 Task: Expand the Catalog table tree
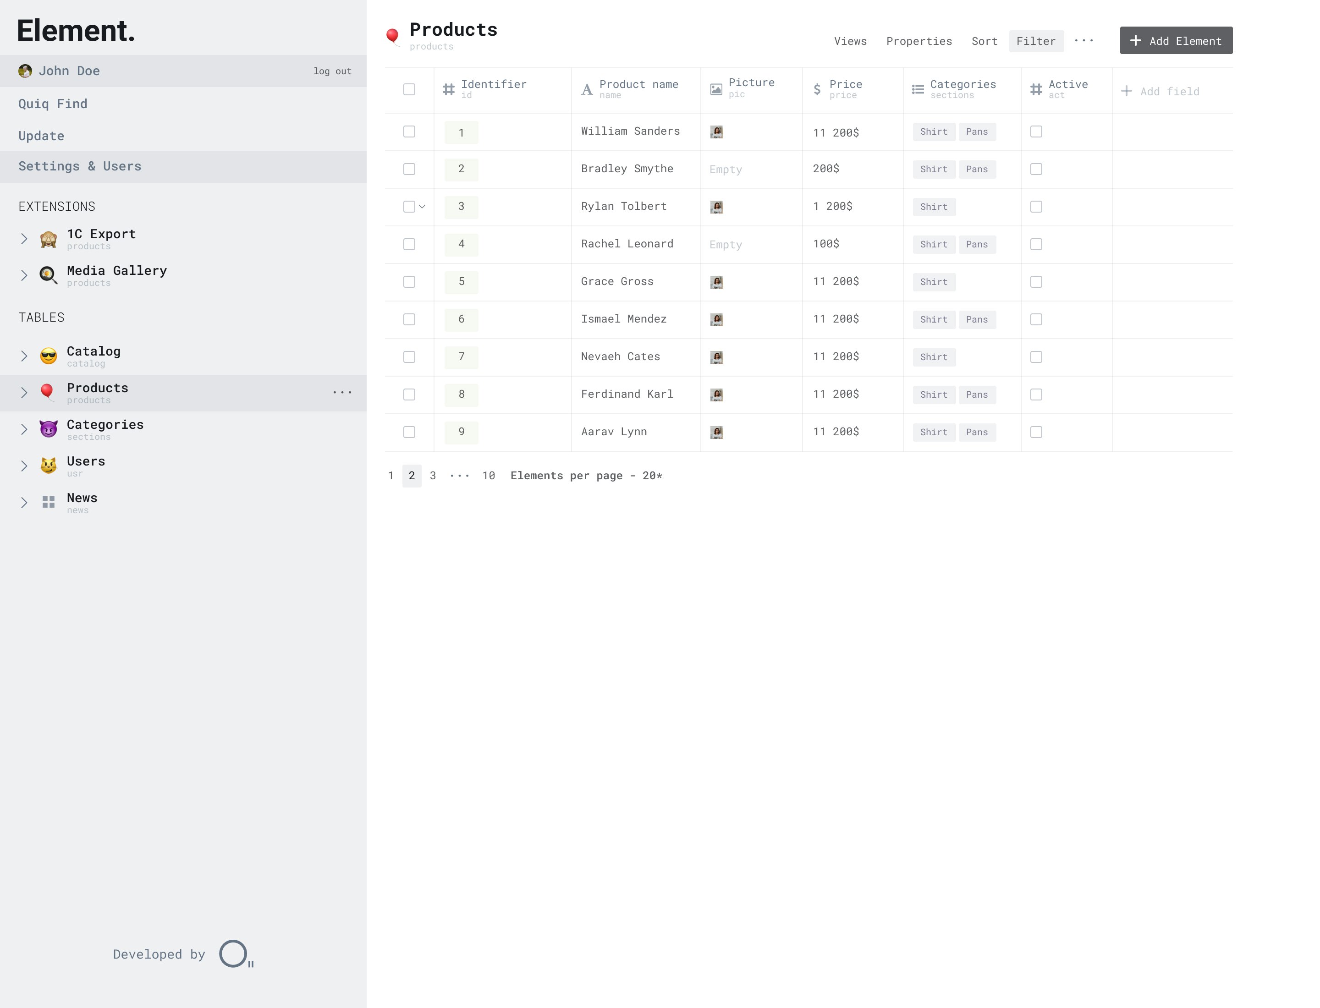click(24, 356)
